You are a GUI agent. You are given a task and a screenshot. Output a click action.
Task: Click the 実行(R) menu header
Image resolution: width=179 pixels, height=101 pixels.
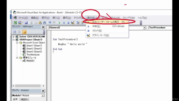click(91, 18)
